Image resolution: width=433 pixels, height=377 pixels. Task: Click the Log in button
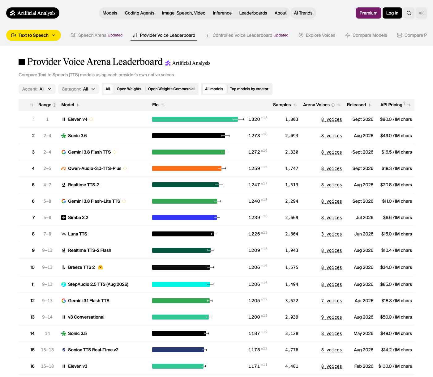[x=392, y=13]
